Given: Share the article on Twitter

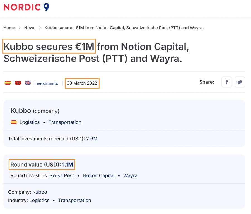Looking at the screenshot, I should click(x=240, y=82).
